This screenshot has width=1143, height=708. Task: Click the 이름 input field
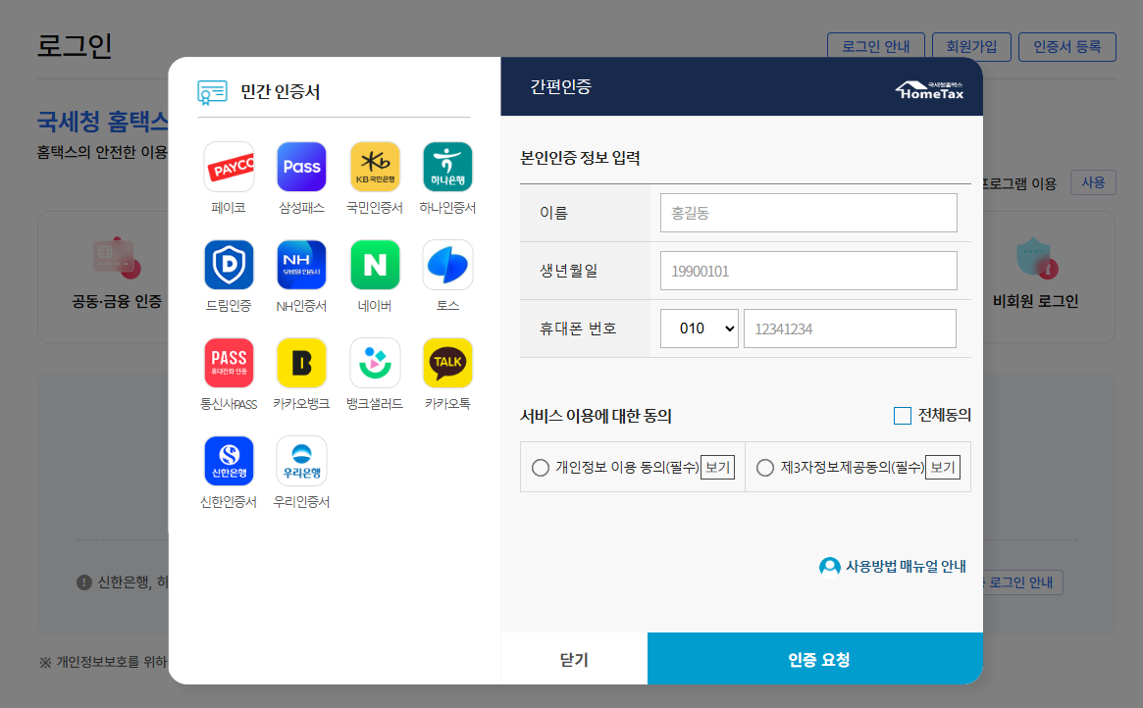pos(808,213)
